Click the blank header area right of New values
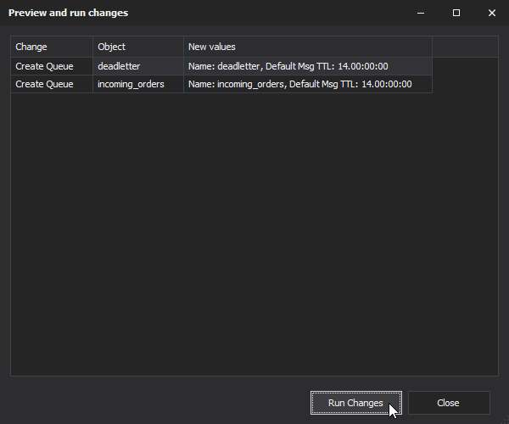This screenshot has width=509, height=424. [x=465, y=47]
